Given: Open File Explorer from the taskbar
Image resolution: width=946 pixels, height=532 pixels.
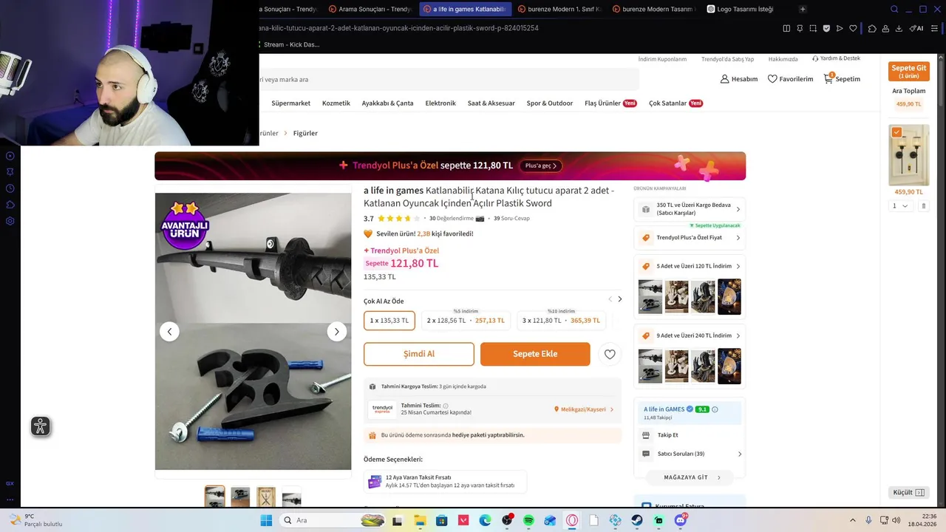Looking at the screenshot, I should (420, 520).
